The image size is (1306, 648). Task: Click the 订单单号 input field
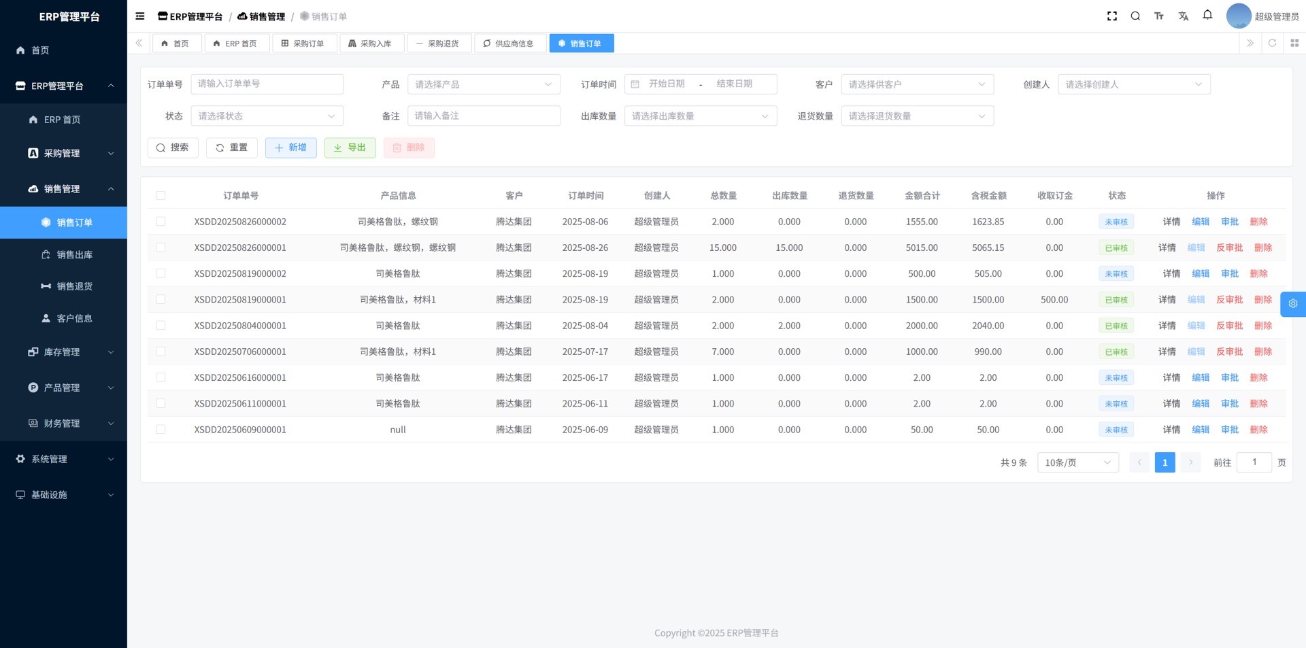tap(267, 84)
